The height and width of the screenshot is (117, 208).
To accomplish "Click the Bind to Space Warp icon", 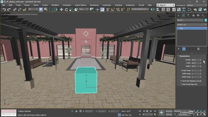I will click(25, 9).
